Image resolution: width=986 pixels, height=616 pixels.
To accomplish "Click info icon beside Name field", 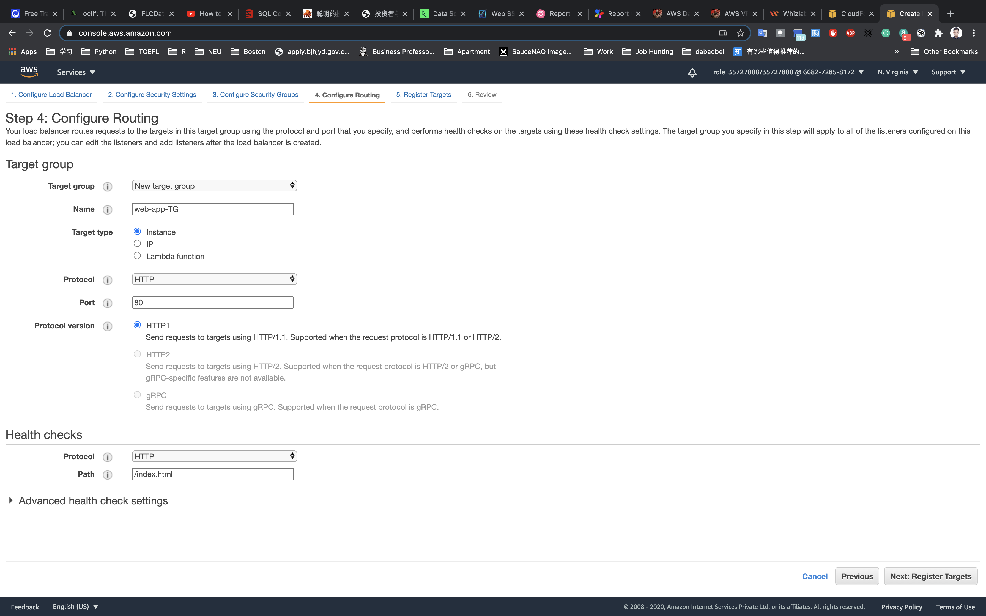I will click(x=108, y=210).
